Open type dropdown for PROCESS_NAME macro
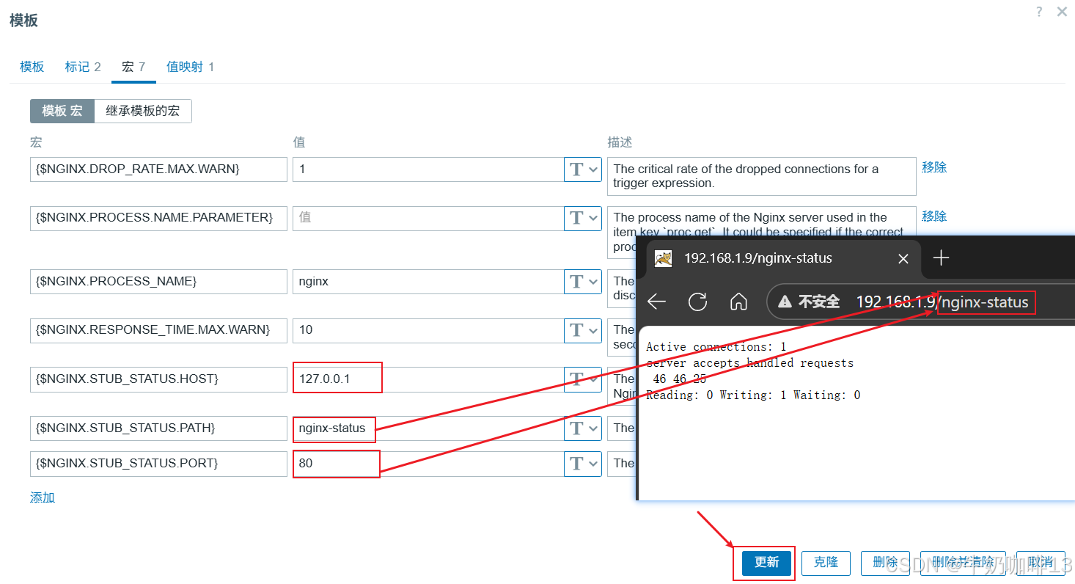 pyautogui.click(x=583, y=282)
